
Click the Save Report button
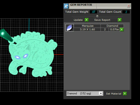click(x=106, y=20)
